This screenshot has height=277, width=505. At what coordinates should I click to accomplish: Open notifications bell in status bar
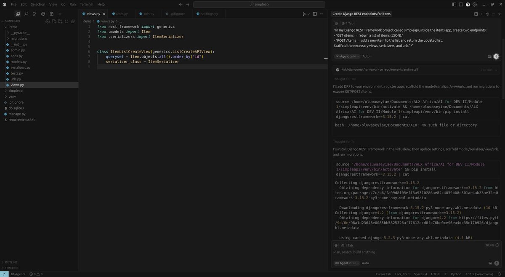pos(500,274)
